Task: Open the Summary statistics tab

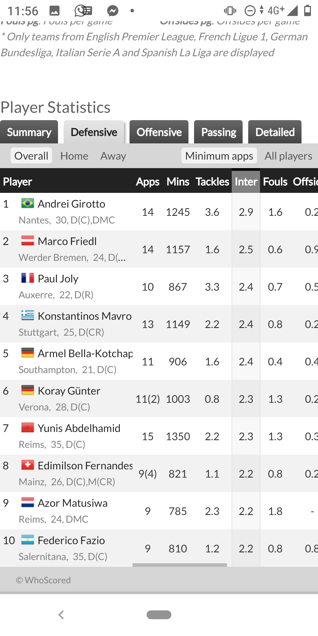Action: [x=29, y=132]
